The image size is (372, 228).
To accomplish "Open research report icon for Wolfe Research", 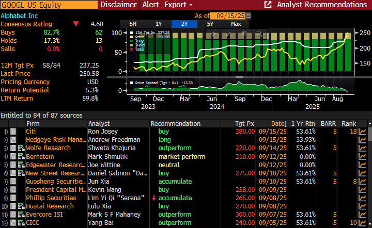I will [x=21, y=148].
